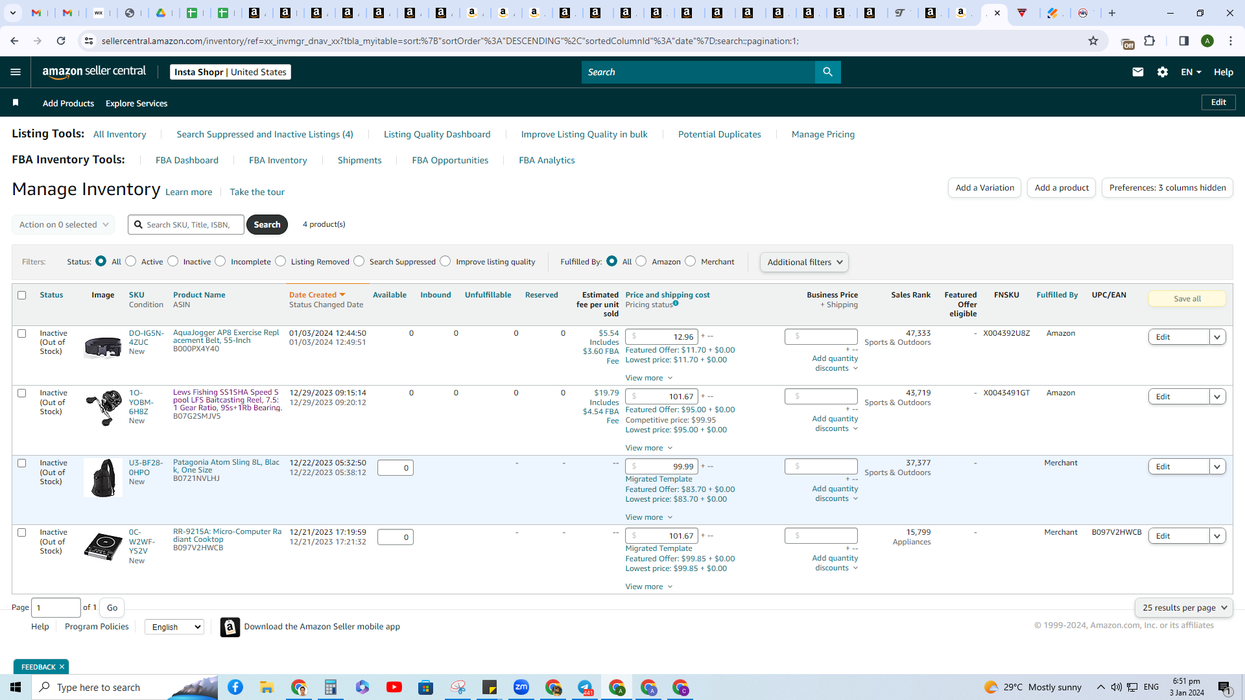
Task: Click the Search SKU, Title, ISBN field
Action: point(186,225)
